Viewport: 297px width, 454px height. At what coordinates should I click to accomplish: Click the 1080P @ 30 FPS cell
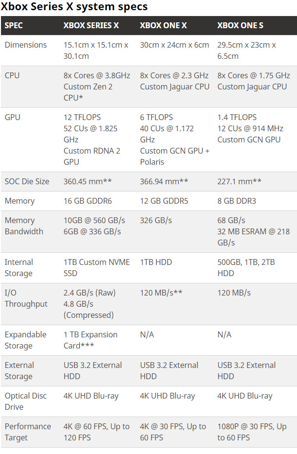pos(252,432)
